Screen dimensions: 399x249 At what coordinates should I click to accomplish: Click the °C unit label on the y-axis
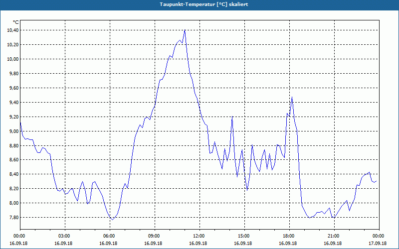[x=16, y=22]
